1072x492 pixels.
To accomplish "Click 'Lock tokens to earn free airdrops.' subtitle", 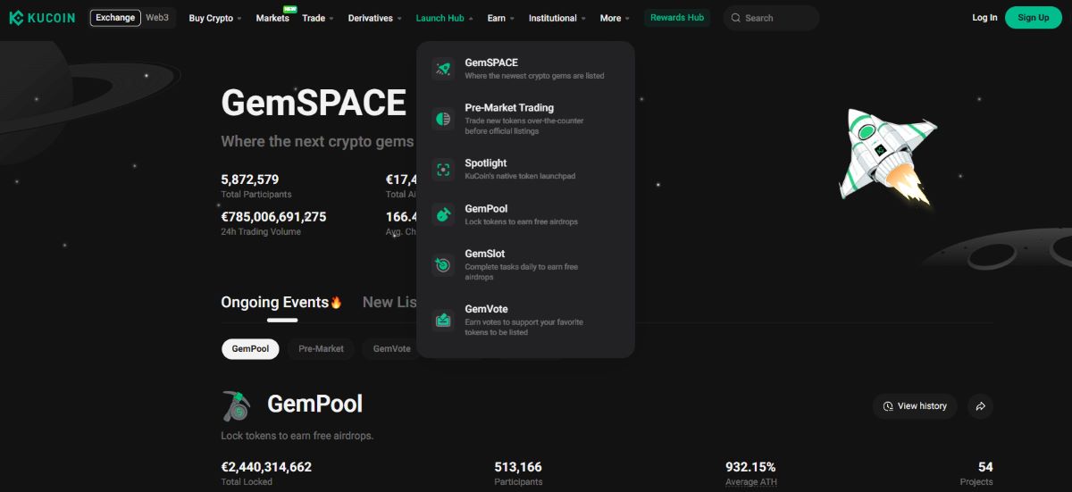I will [297, 436].
